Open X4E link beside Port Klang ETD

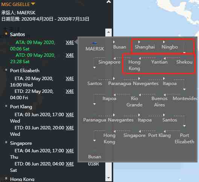70,128
